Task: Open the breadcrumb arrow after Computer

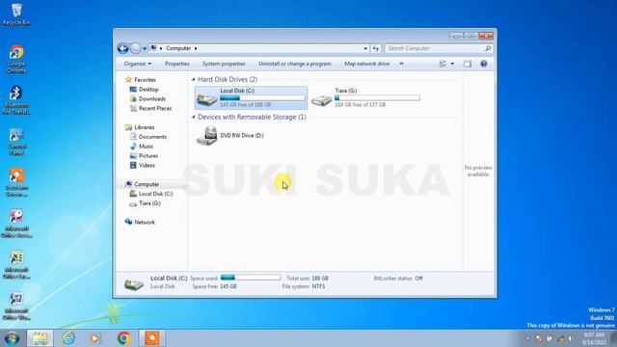Action: tap(196, 48)
